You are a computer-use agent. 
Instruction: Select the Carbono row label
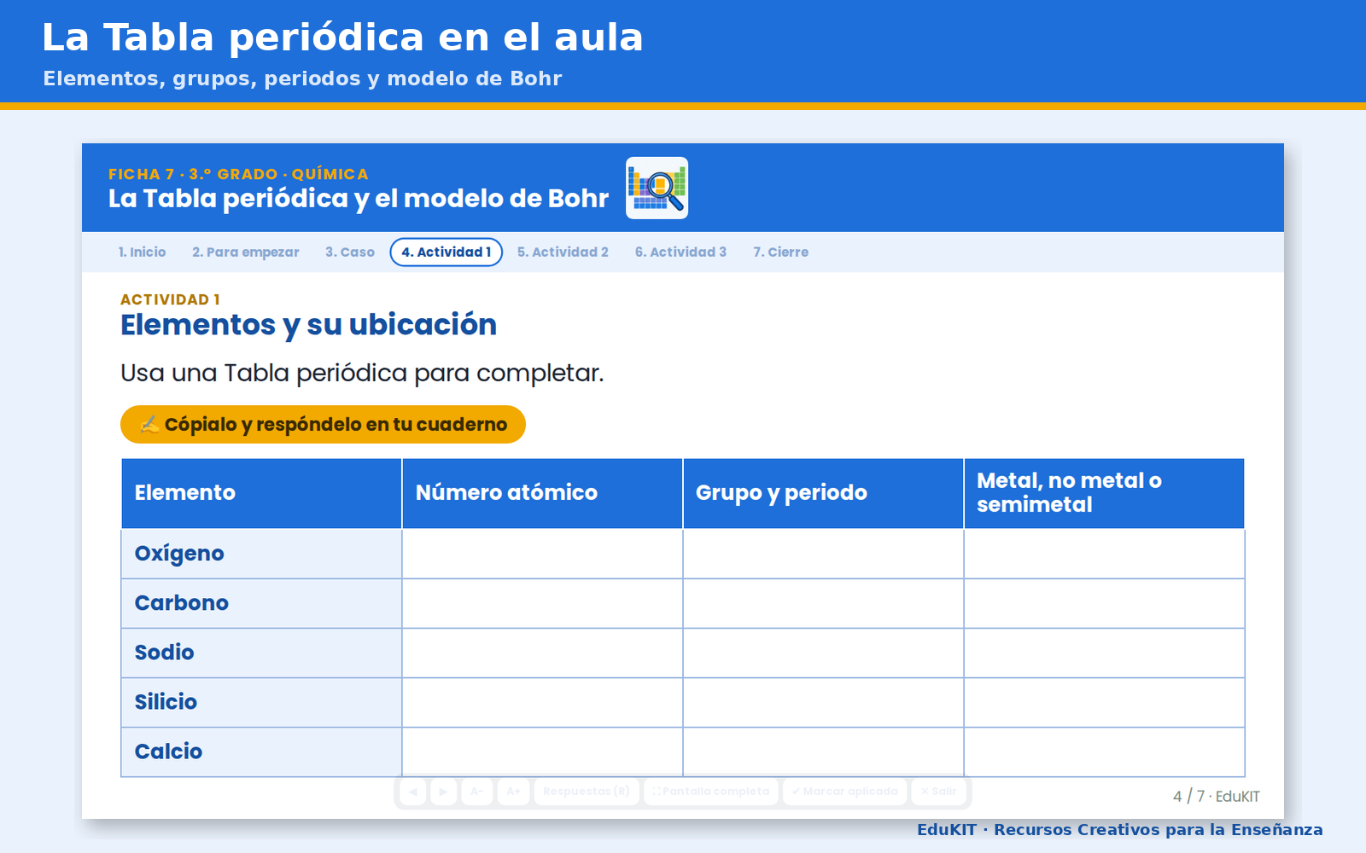(x=261, y=603)
